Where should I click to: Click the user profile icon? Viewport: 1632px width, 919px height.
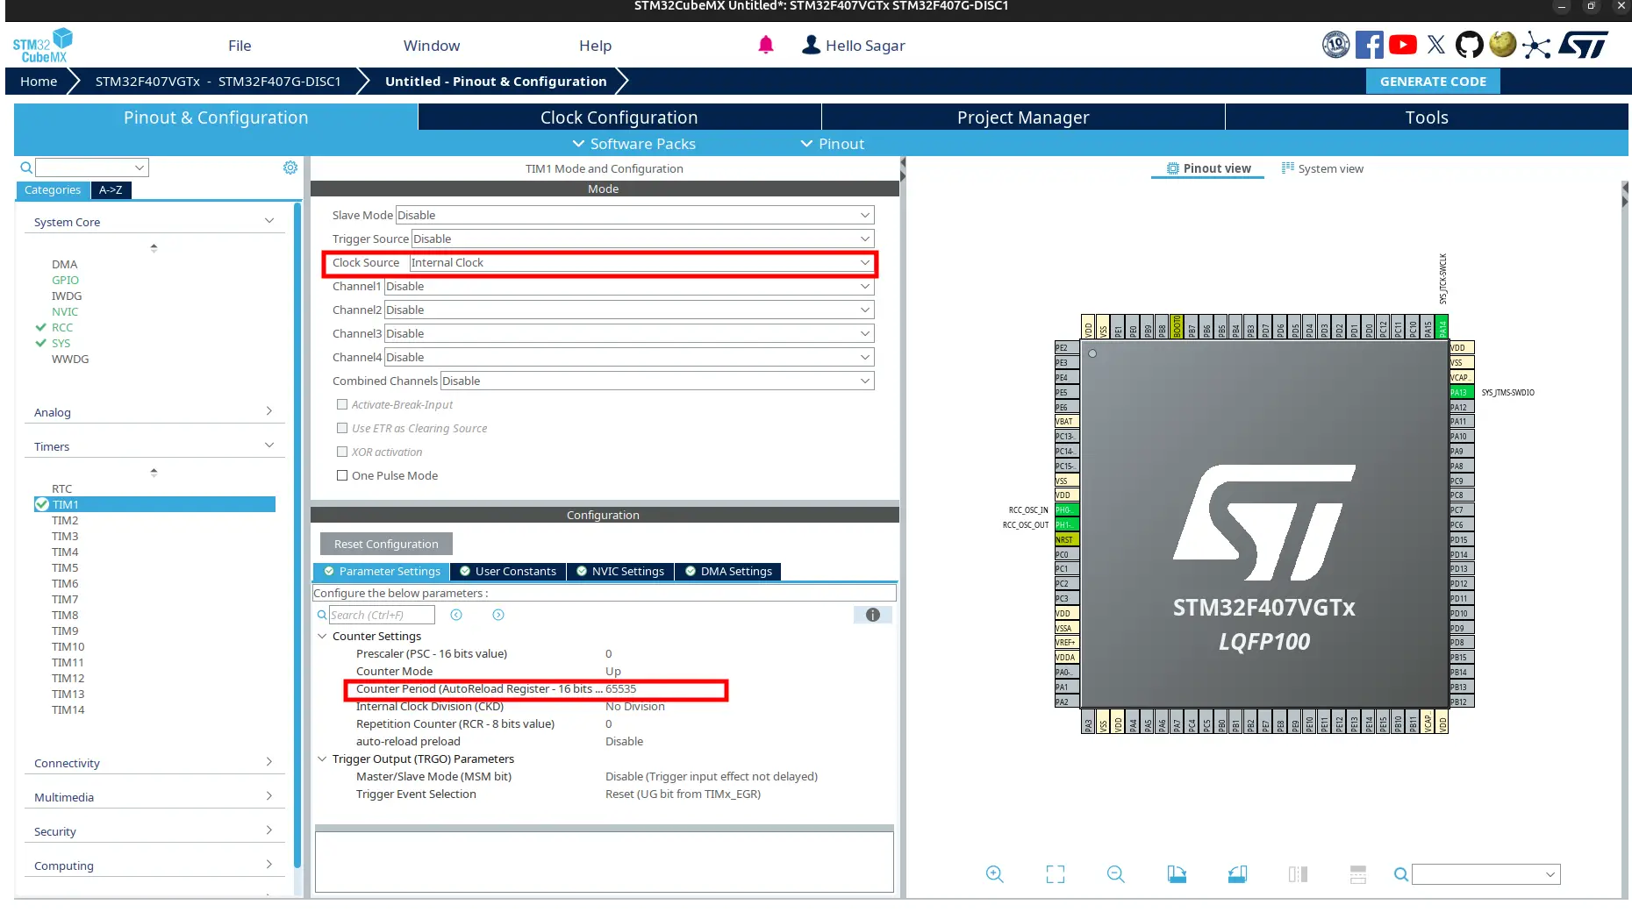click(811, 45)
